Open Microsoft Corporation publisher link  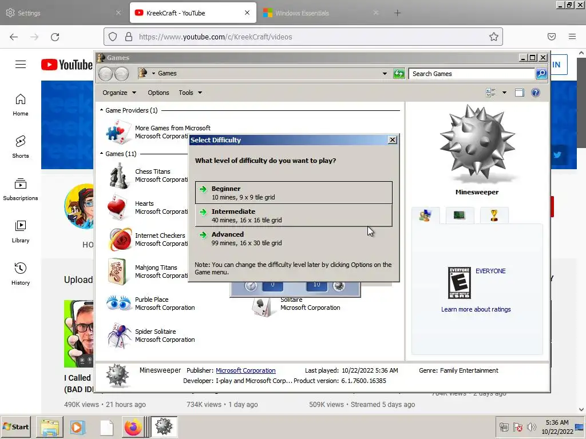pos(246,370)
